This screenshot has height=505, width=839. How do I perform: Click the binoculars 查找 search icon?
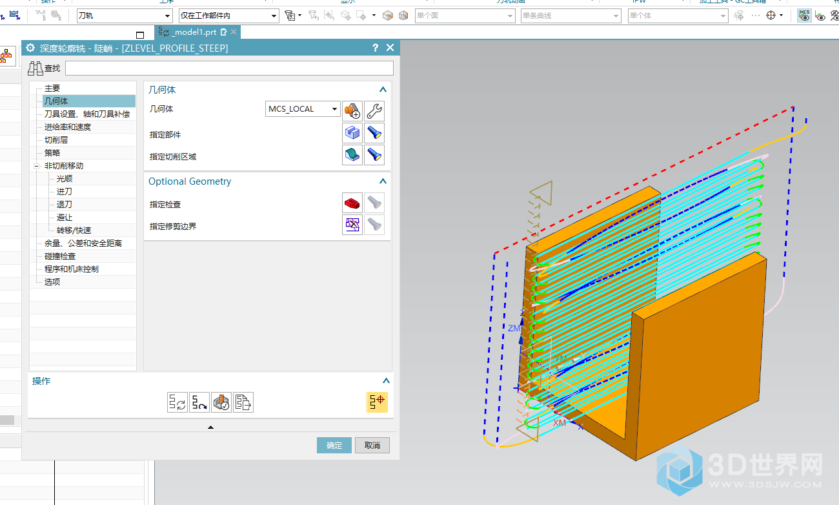pyautogui.click(x=35, y=68)
